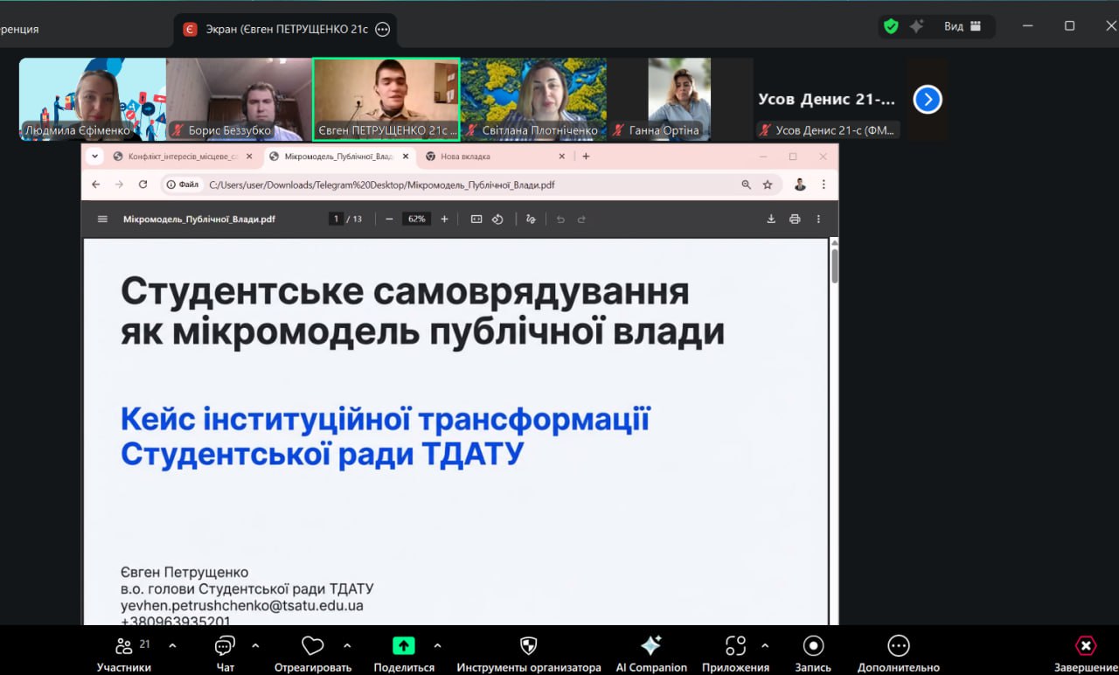
Task: Open the Приложения apps icon
Action: click(735, 646)
